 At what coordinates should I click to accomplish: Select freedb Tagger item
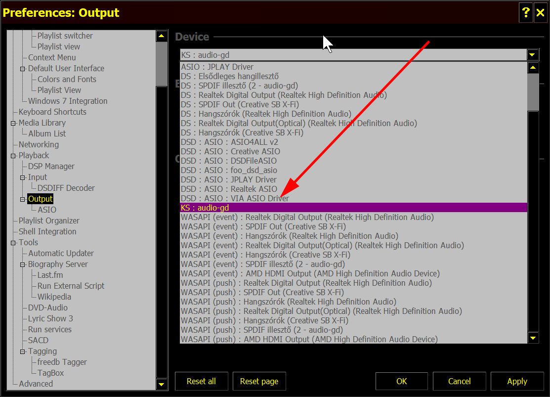(x=62, y=362)
